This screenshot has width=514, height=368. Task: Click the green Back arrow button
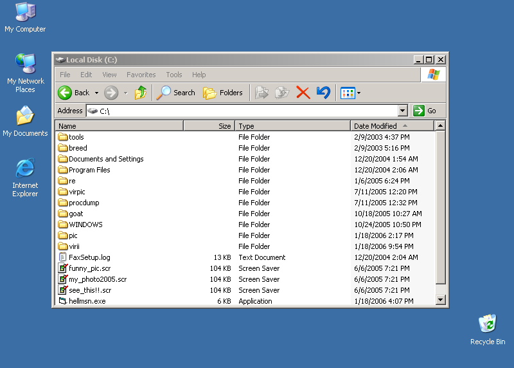click(65, 93)
